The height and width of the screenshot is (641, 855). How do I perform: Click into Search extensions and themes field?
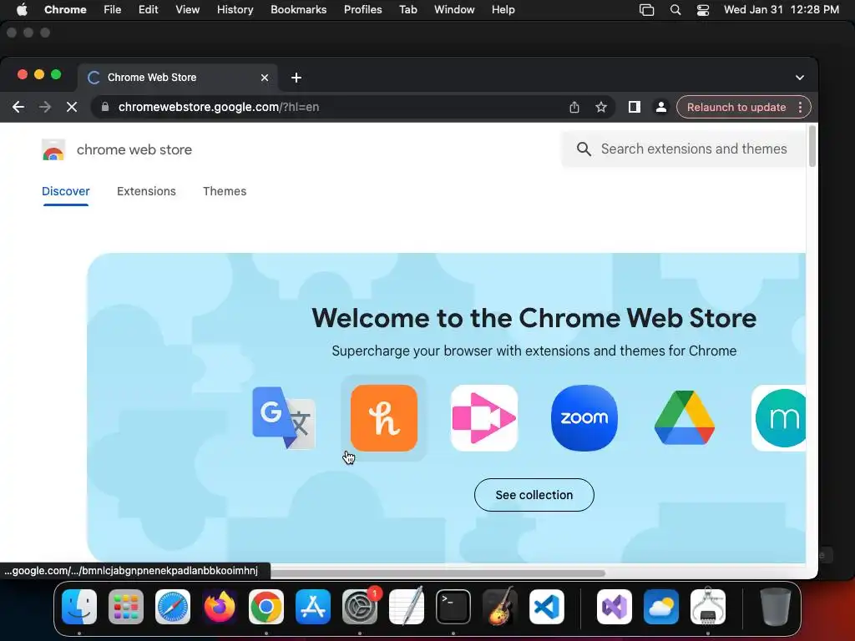coord(684,149)
